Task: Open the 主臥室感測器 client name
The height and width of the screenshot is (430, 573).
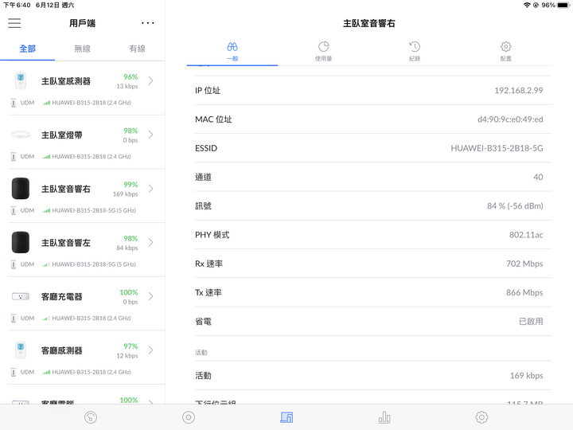Action: (66, 81)
